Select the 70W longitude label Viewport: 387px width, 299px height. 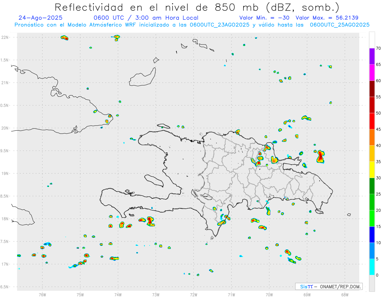[x=269, y=294]
